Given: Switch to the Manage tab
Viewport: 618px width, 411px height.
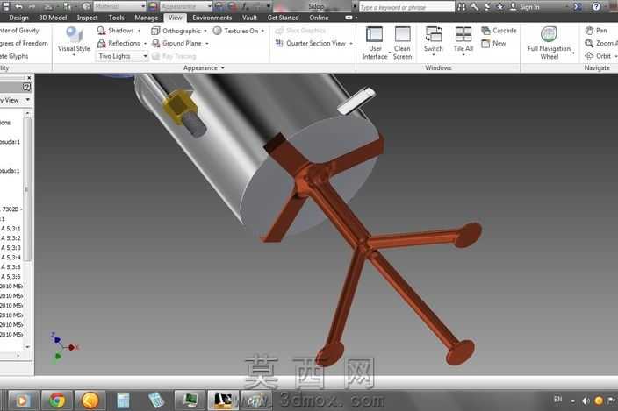Looking at the screenshot, I should click(146, 18).
